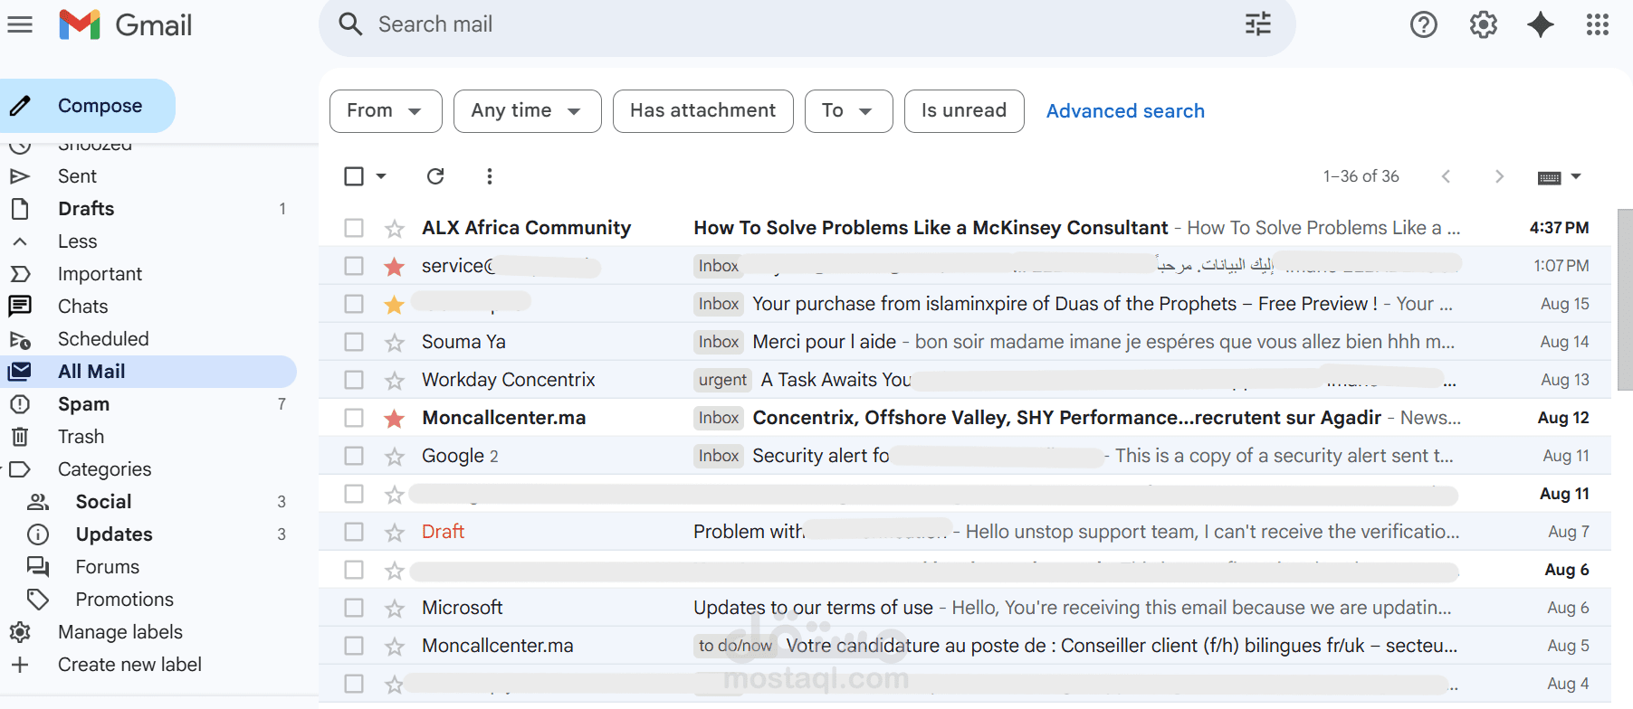Star the Workday Concentrix email
Viewport: 1633px width, 709px height.
pyautogui.click(x=394, y=381)
